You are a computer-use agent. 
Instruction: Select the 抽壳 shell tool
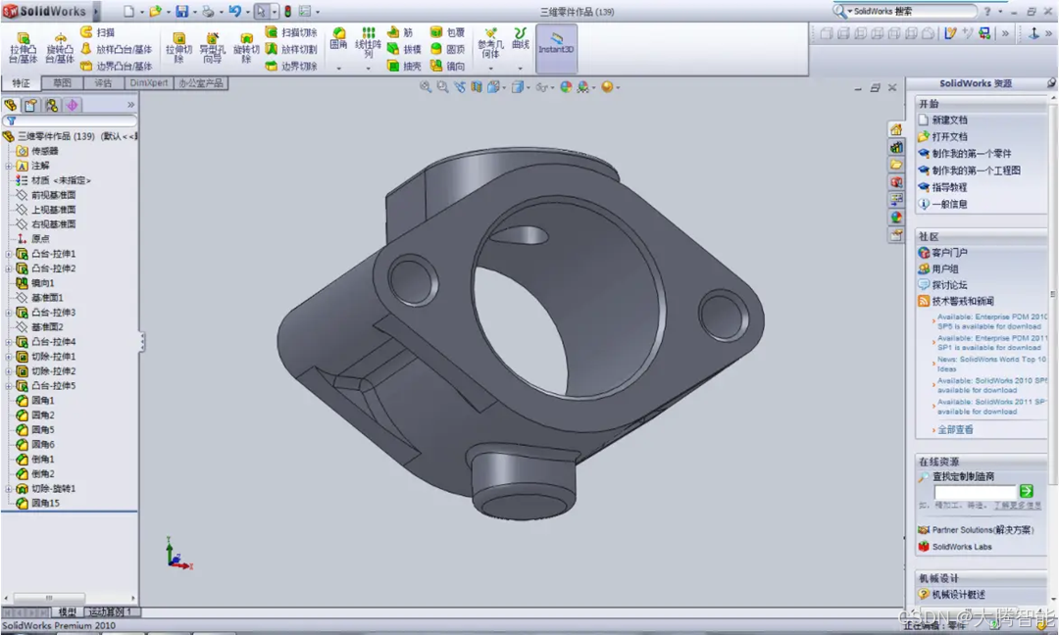[404, 66]
